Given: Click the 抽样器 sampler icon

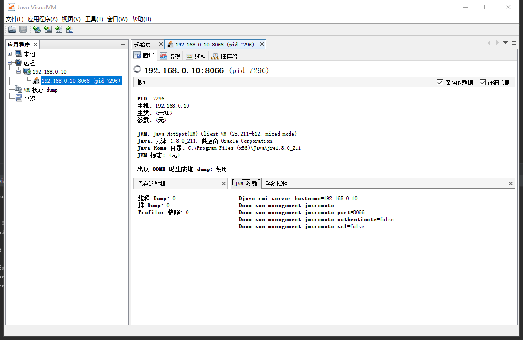Looking at the screenshot, I should click(x=216, y=56).
